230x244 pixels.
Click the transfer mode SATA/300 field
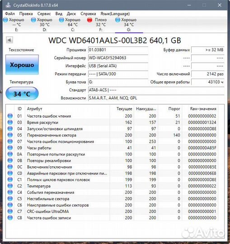118,74
